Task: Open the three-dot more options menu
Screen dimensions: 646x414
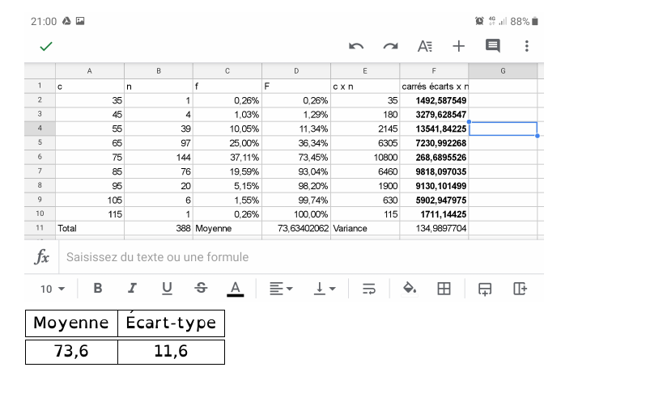Action: [x=527, y=46]
